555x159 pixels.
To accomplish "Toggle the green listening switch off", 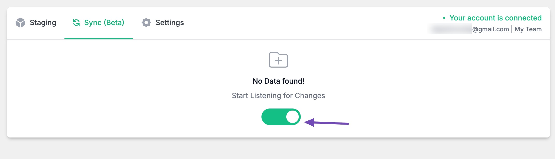I will coord(274,117).
